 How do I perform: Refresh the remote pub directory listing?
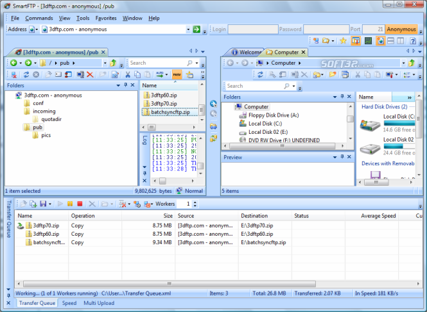26,74
